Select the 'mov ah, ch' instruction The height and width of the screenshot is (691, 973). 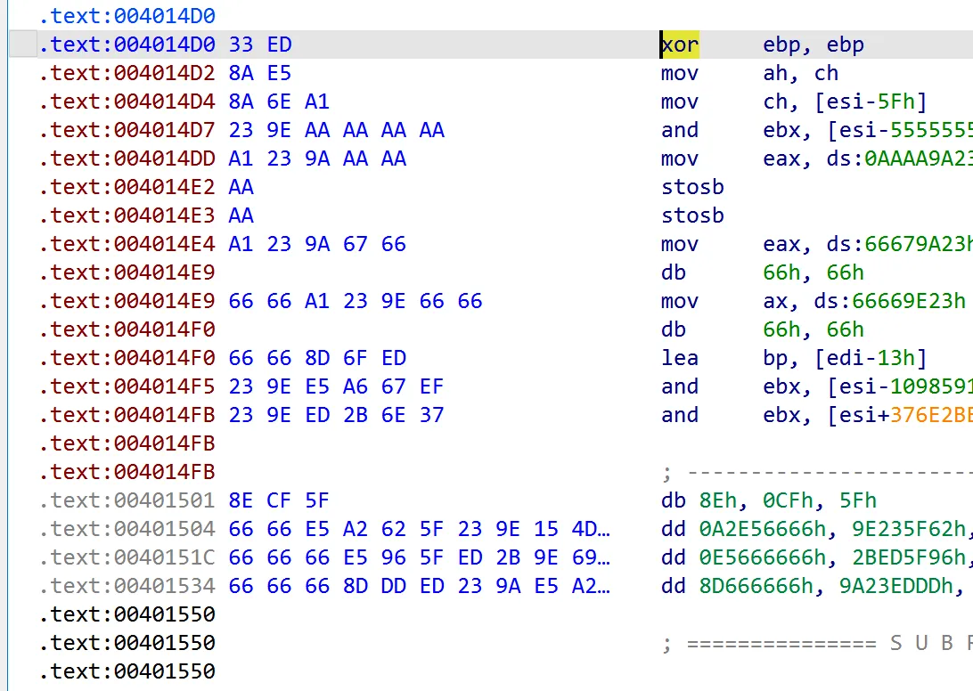pyautogui.click(x=749, y=73)
